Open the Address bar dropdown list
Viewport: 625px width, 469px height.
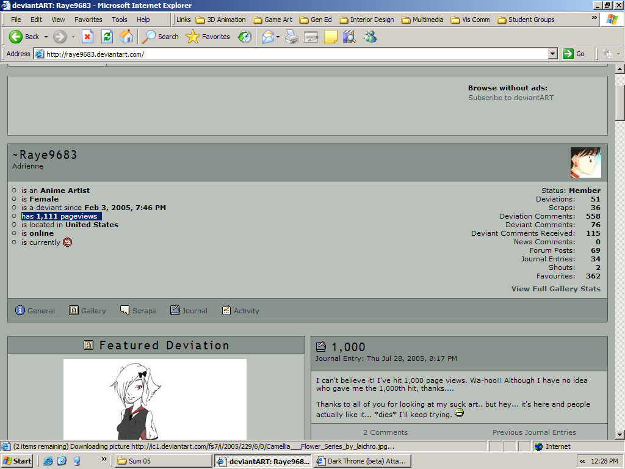[552, 54]
